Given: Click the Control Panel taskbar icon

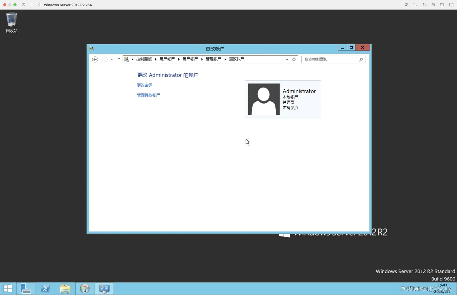Looking at the screenshot, I should coord(104,289).
